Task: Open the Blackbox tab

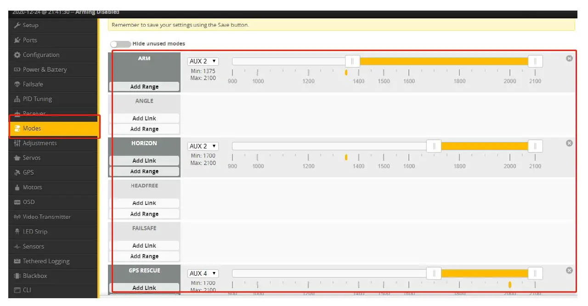Action: [53, 276]
